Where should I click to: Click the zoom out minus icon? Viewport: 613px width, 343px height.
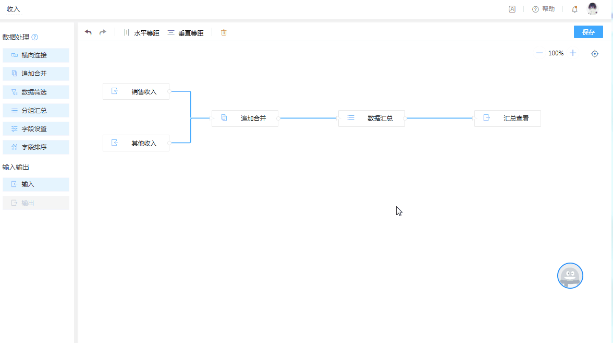[x=540, y=53]
